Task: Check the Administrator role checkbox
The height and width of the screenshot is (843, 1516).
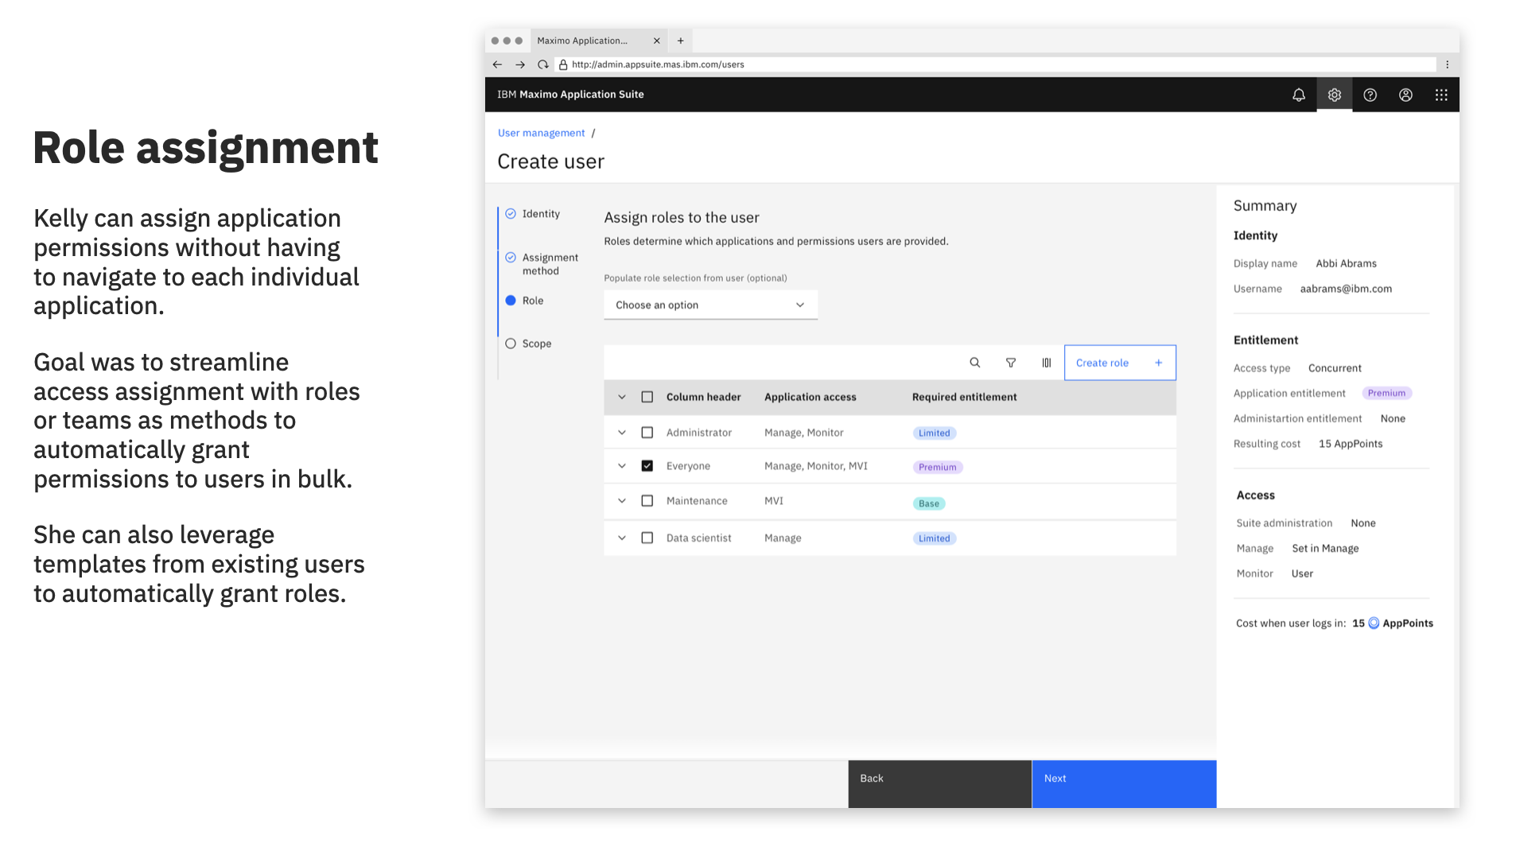Action: click(647, 433)
